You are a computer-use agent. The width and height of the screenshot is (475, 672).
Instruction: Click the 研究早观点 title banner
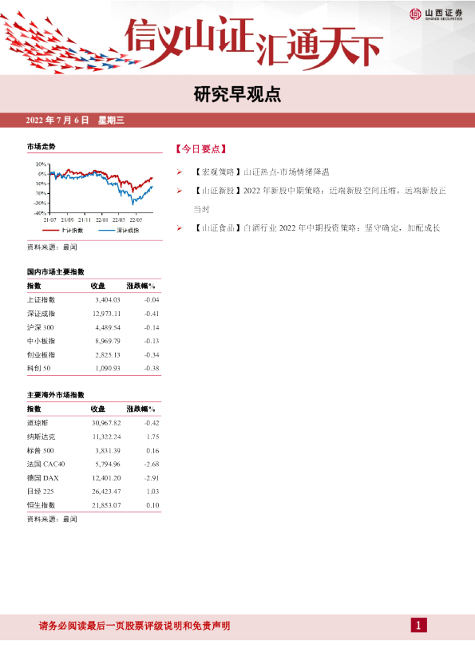238,94
